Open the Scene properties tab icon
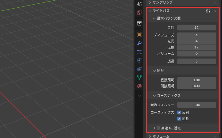The width and height of the screenshot is (222, 138). click(139, 4)
